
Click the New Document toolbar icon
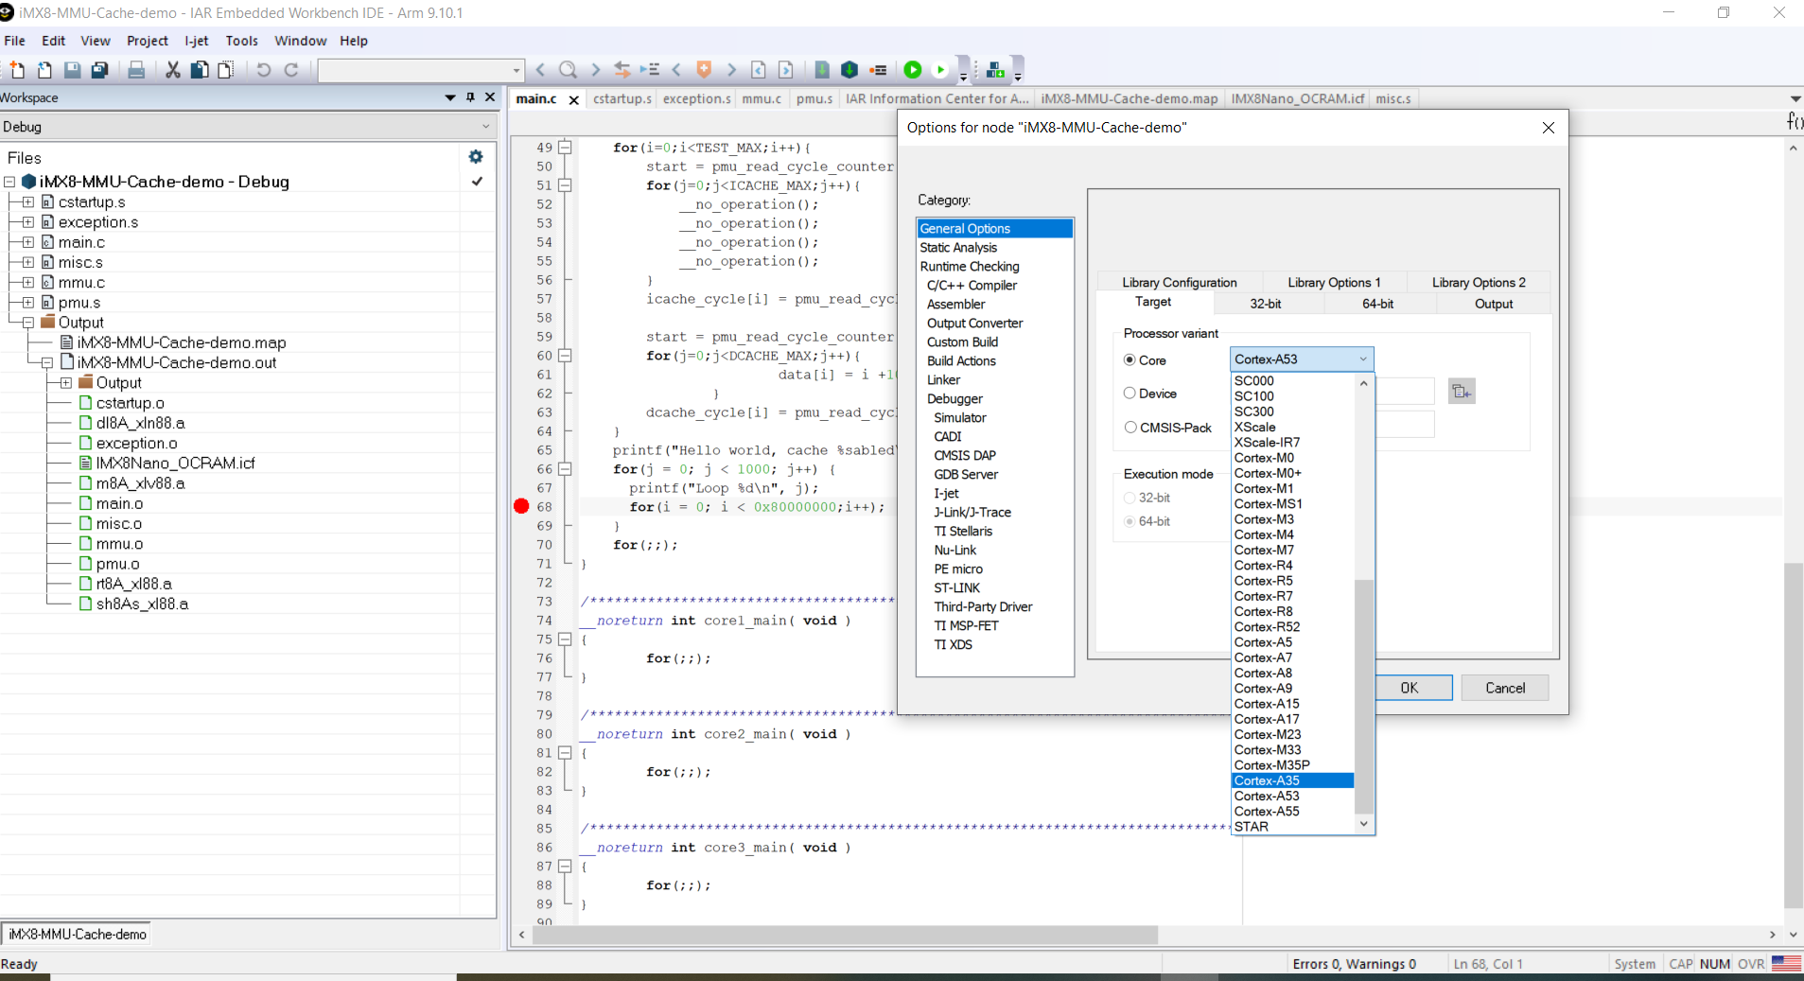(x=17, y=70)
